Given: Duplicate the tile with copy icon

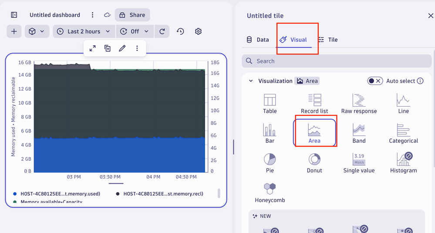Looking at the screenshot, I should click(x=108, y=48).
